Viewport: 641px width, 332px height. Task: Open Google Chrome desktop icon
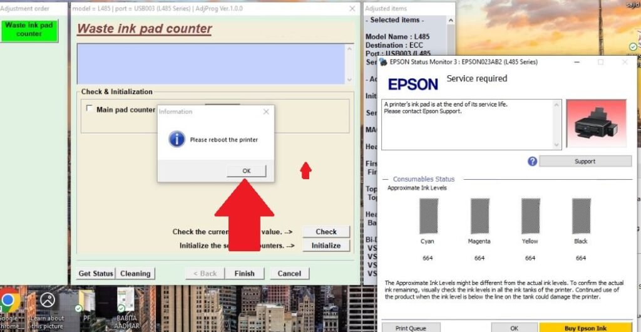(9, 309)
